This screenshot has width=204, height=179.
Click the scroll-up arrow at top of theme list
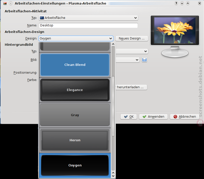[113, 44]
